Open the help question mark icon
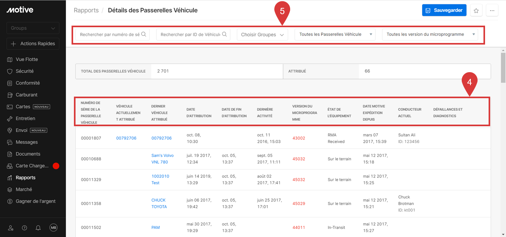This screenshot has height=237, width=506. pos(25,228)
